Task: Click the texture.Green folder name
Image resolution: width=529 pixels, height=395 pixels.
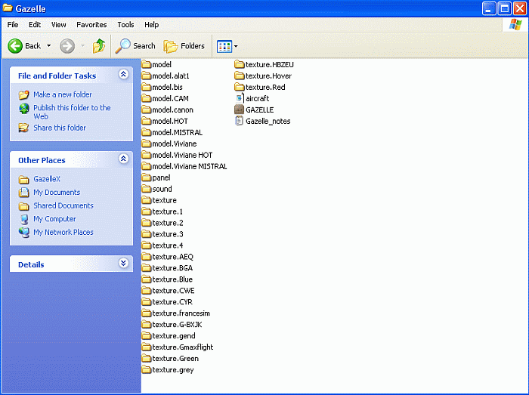Action: click(x=175, y=358)
